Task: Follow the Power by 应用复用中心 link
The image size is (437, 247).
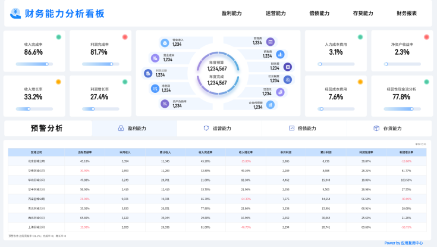Action: tap(404, 243)
